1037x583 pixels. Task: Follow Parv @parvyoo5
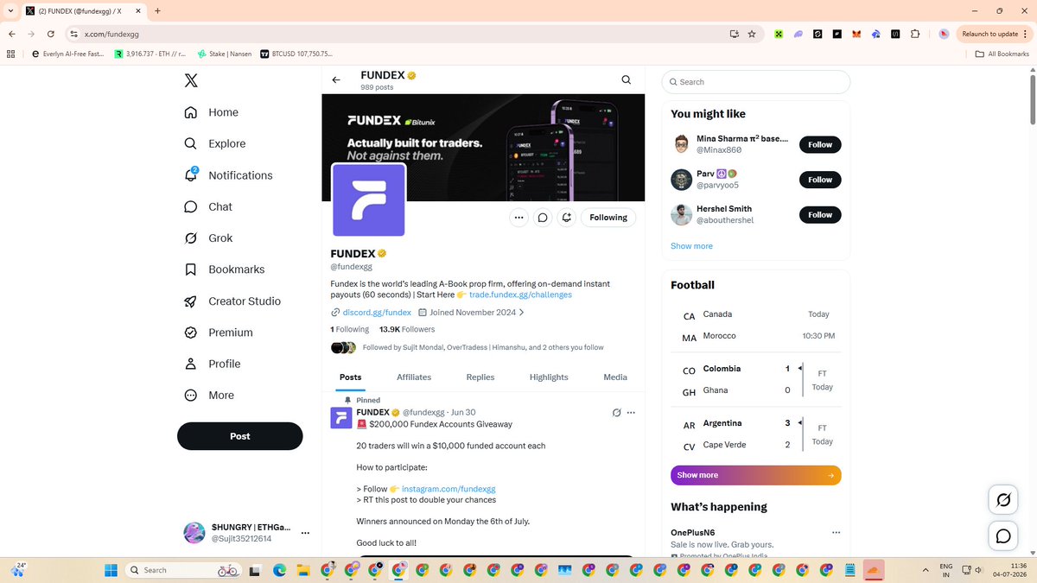pos(820,180)
